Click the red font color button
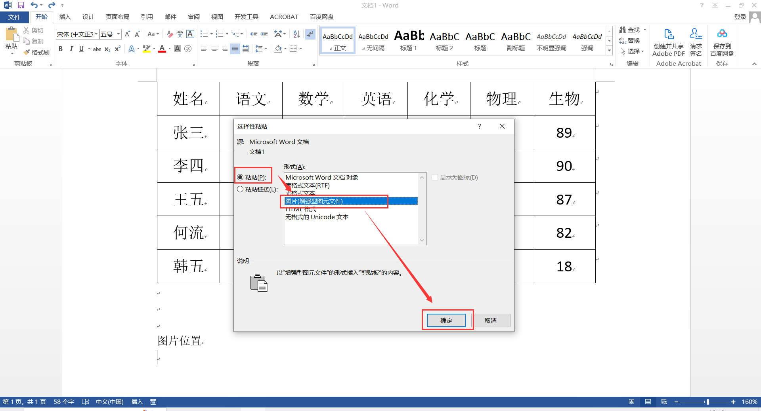The height and width of the screenshot is (411, 761). [162, 49]
